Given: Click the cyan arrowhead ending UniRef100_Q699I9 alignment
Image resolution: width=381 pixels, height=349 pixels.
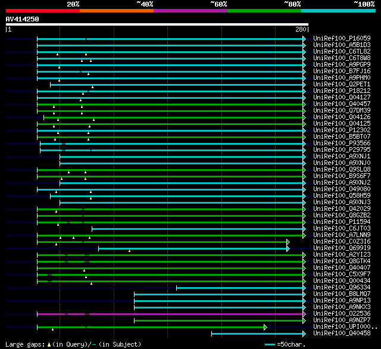Looking at the screenshot, I should 288,248.
